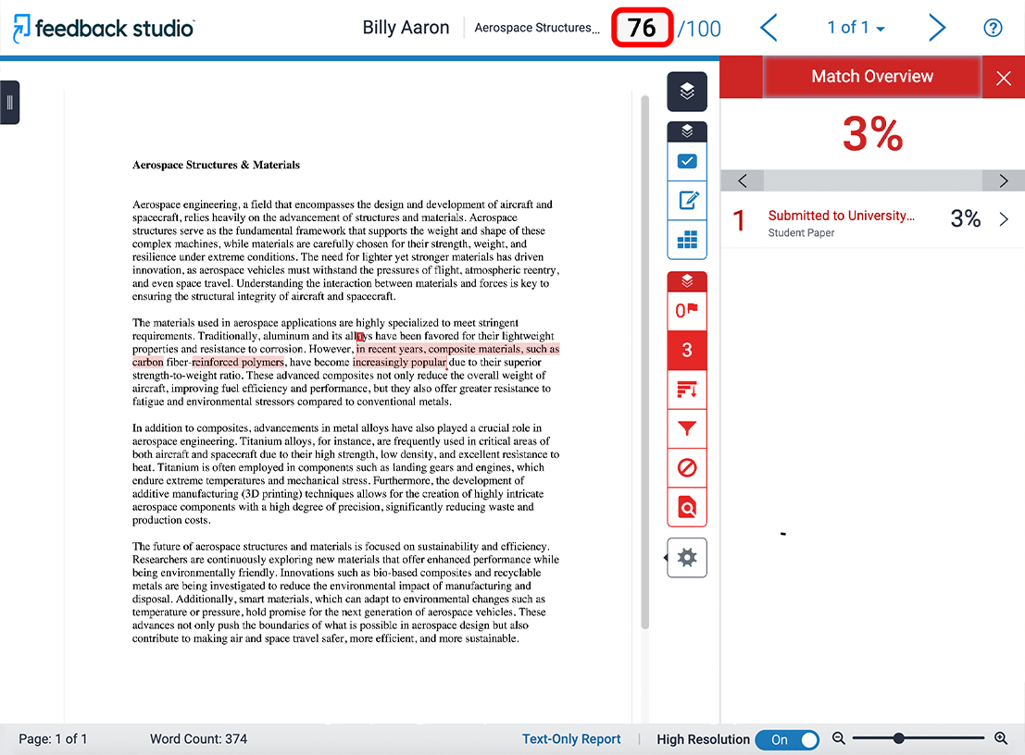The width and height of the screenshot is (1025, 755).
Task: Click the feedback studio logo
Action: click(104, 28)
